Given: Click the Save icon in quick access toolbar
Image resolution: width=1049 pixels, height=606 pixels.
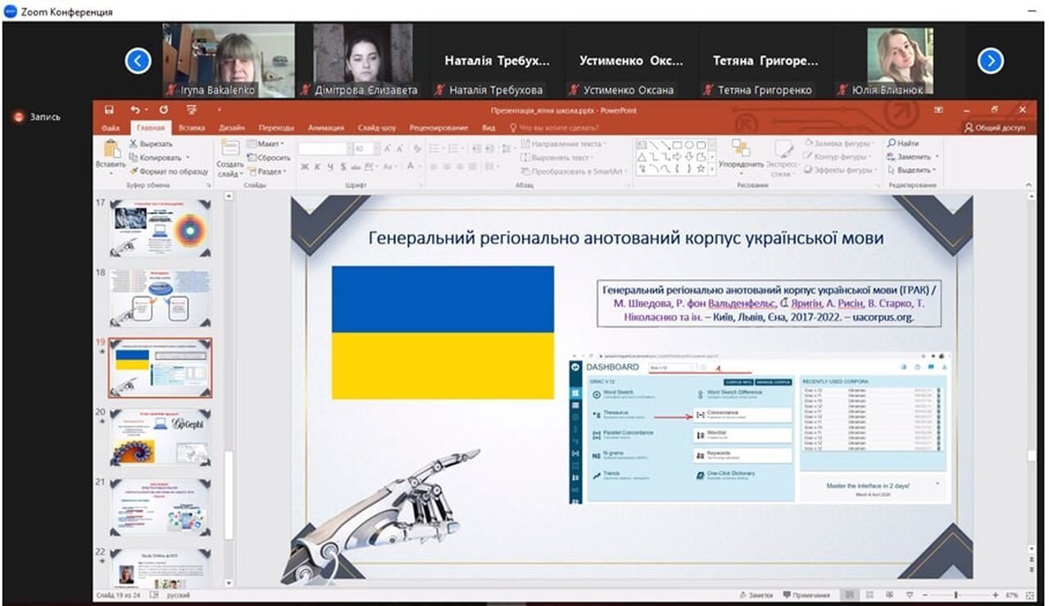Looking at the screenshot, I should 107,110.
